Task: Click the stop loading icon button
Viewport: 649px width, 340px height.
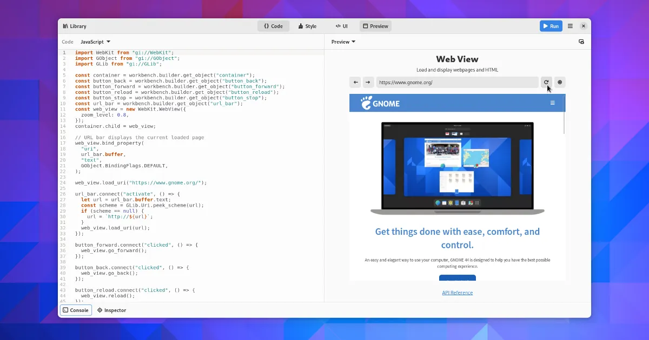Action: tap(560, 83)
